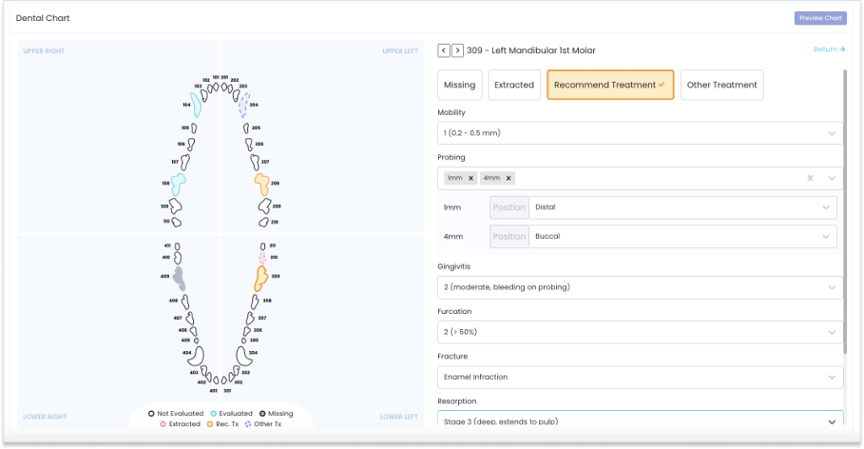Select tooth 204 in the upper left quadrant
The width and height of the screenshot is (864, 449).
pos(243,105)
